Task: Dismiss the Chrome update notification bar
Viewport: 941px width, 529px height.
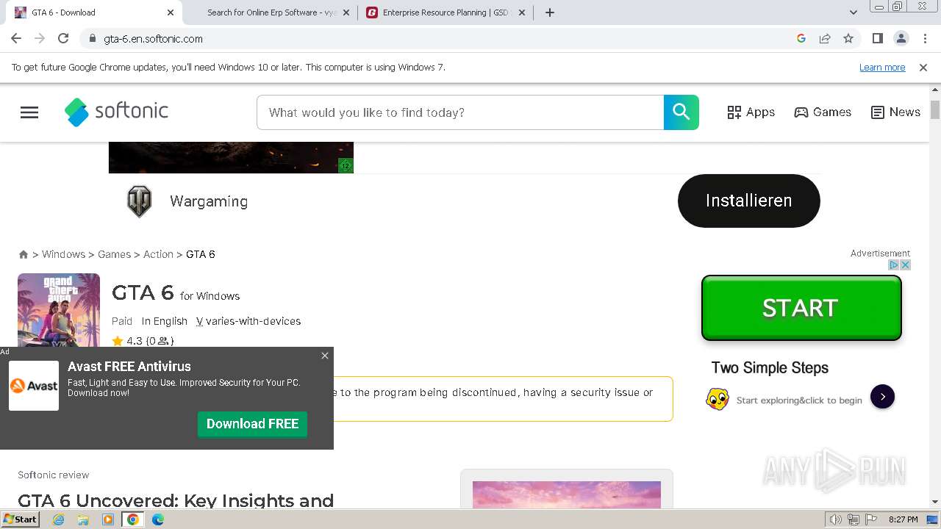Action: pos(923,68)
